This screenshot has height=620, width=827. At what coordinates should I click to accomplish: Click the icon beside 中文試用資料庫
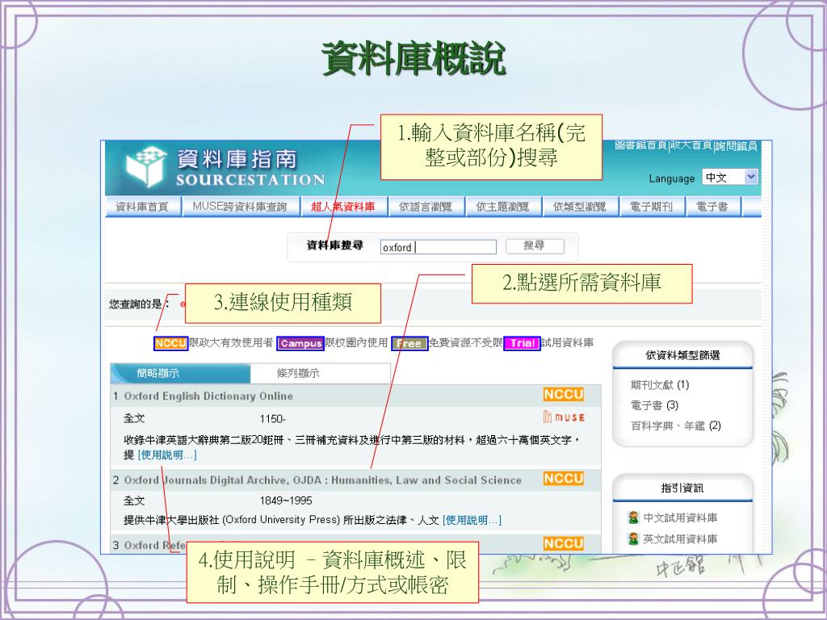click(x=633, y=517)
